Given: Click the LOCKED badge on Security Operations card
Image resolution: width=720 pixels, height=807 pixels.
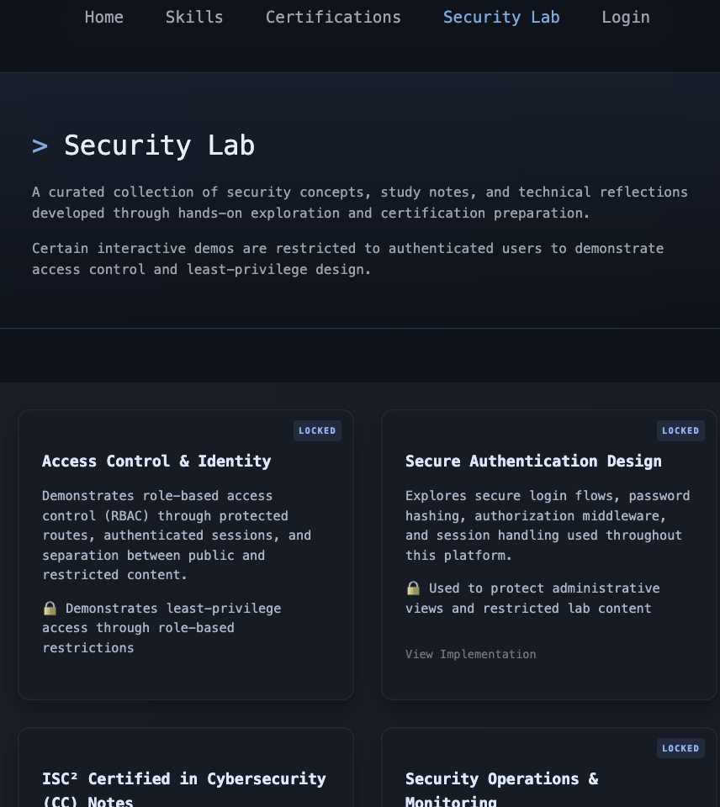Looking at the screenshot, I should (680, 748).
